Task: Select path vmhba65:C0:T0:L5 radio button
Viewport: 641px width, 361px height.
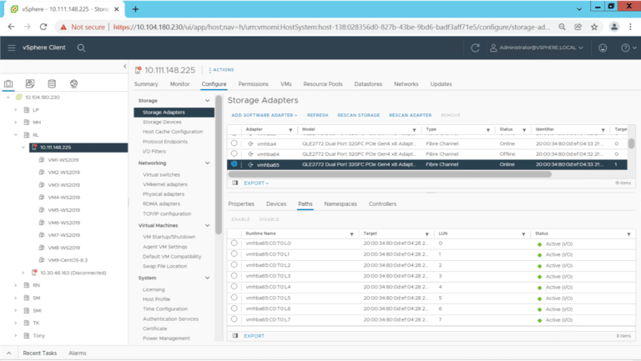Action: pos(234,298)
